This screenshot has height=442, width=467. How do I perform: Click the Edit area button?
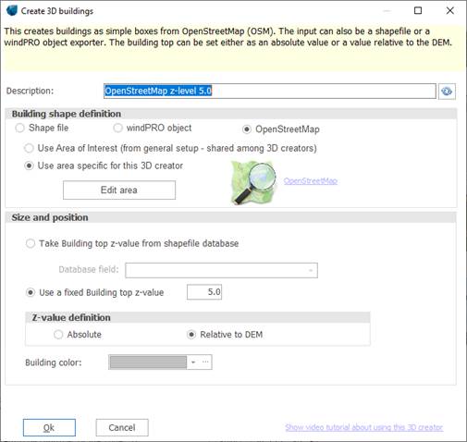point(119,190)
